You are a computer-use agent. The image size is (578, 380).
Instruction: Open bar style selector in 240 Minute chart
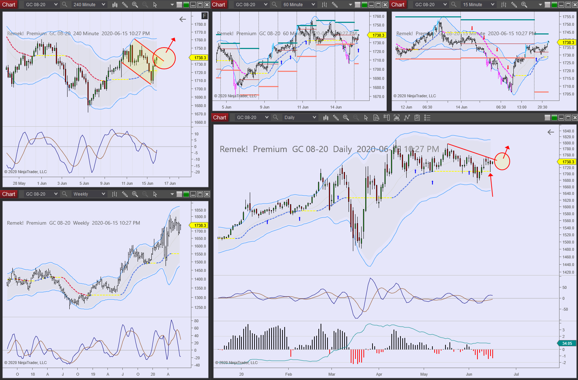coord(115,5)
